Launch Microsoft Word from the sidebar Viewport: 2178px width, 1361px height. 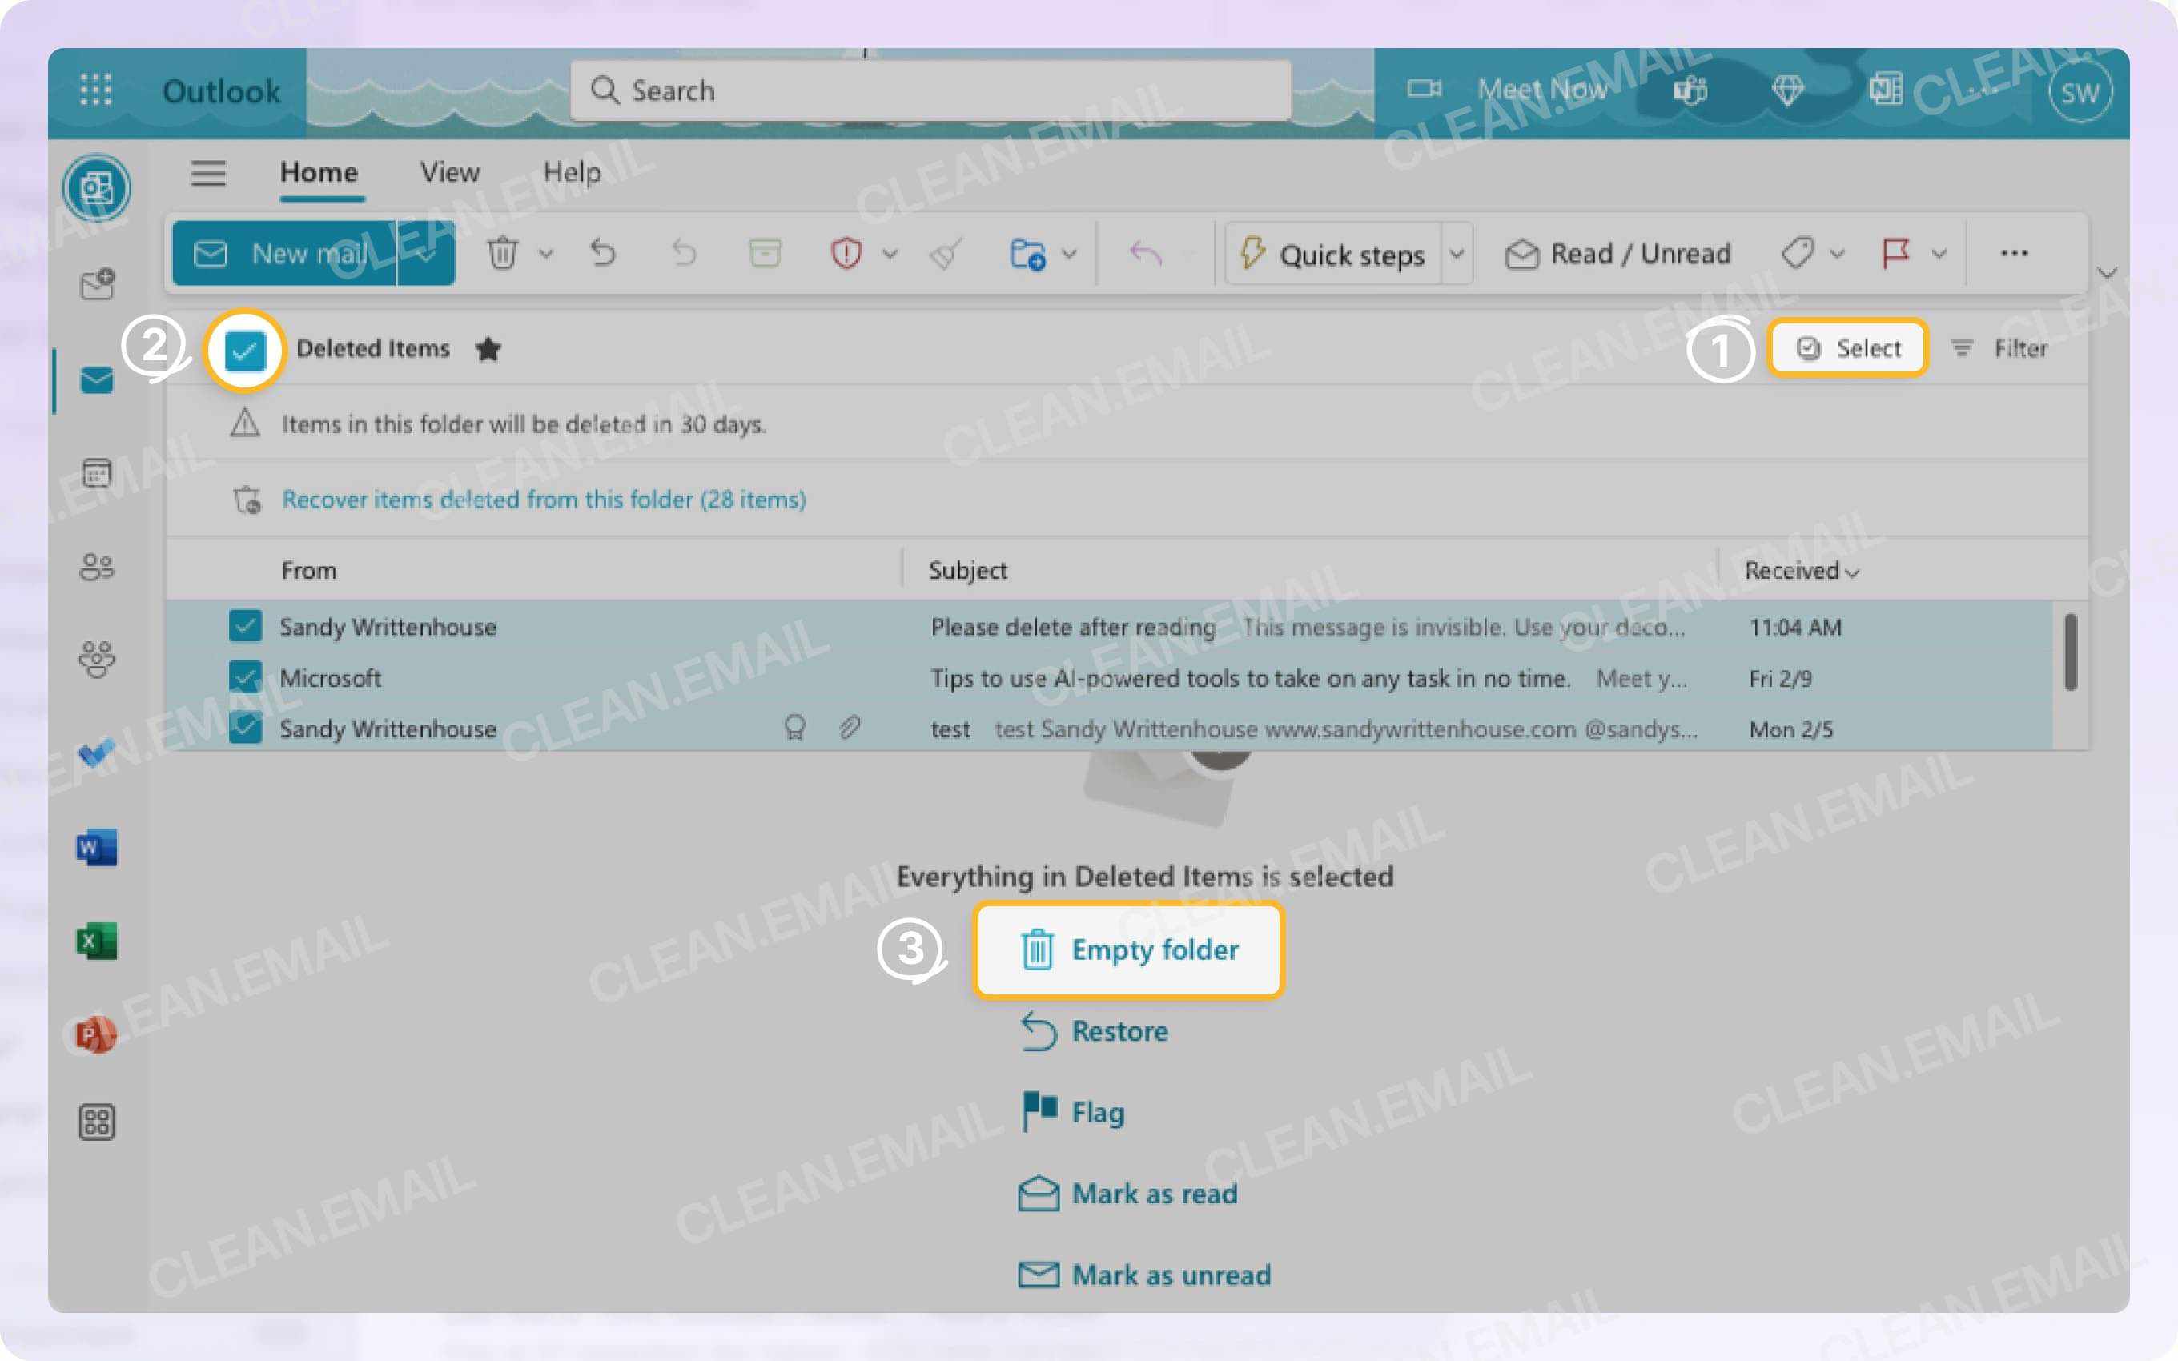point(97,847)
